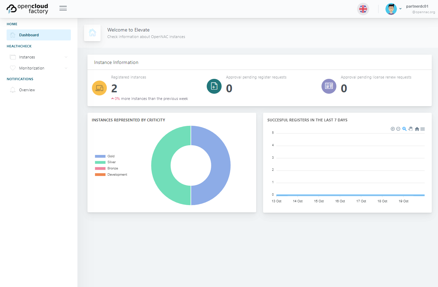Image resolution: width=438 pixels, height=287 pixels.
Task: Expand the Instances chevron
Action: coord(66,57)
